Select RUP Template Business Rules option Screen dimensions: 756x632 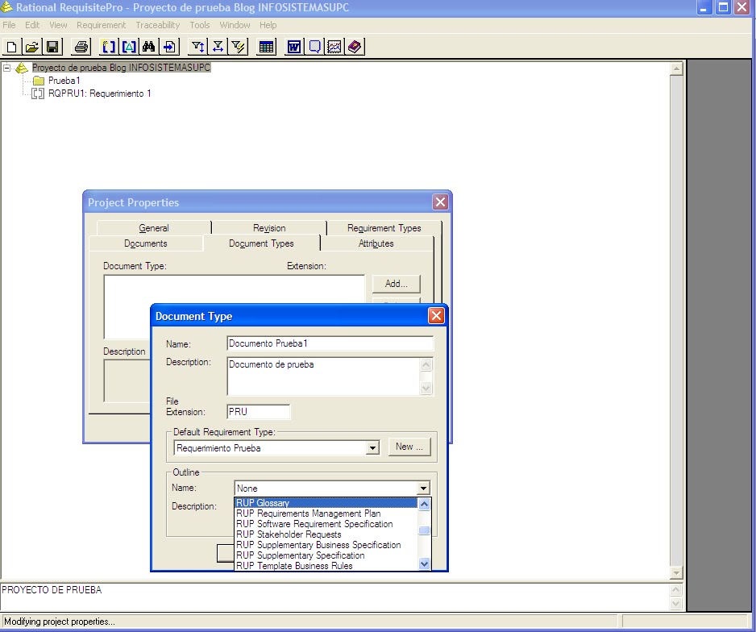click(x=326, y=566)
